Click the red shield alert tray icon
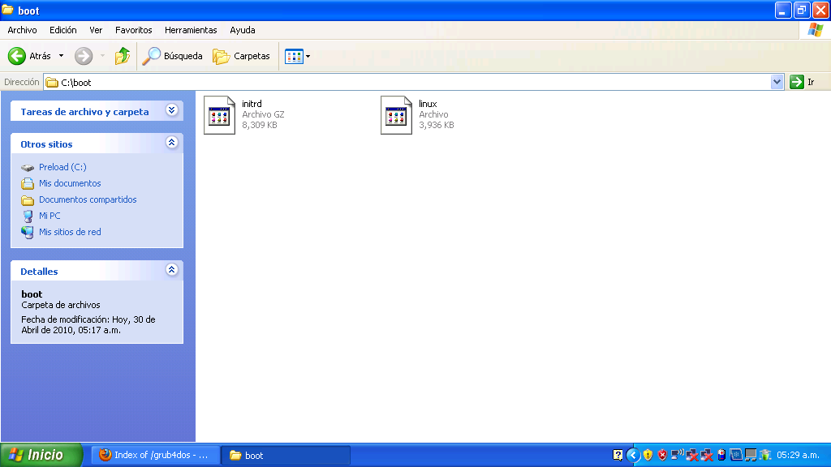The image size is (831, 467). coord(662,456)
